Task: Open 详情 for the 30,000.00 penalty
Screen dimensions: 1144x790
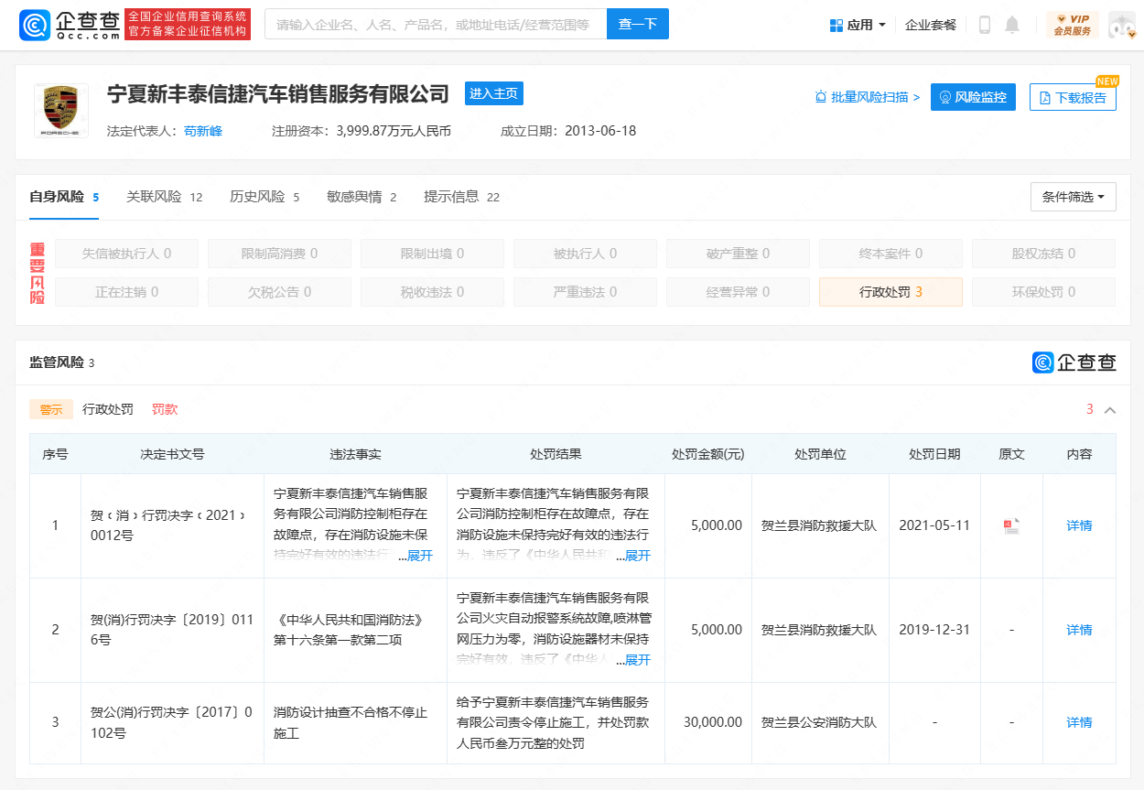Action: pos(1079,722)
